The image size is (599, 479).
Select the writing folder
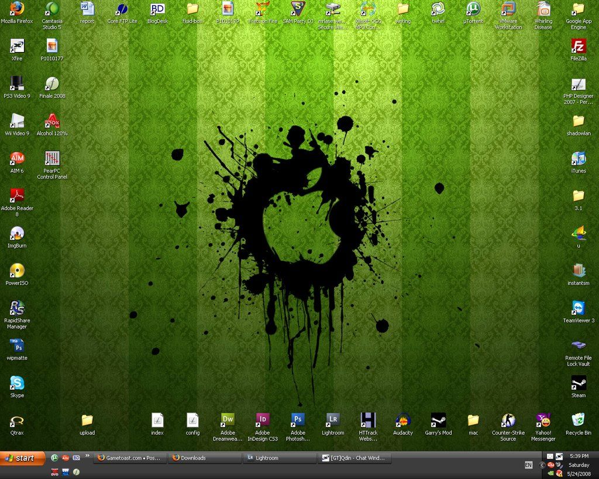tap(403, 13)
